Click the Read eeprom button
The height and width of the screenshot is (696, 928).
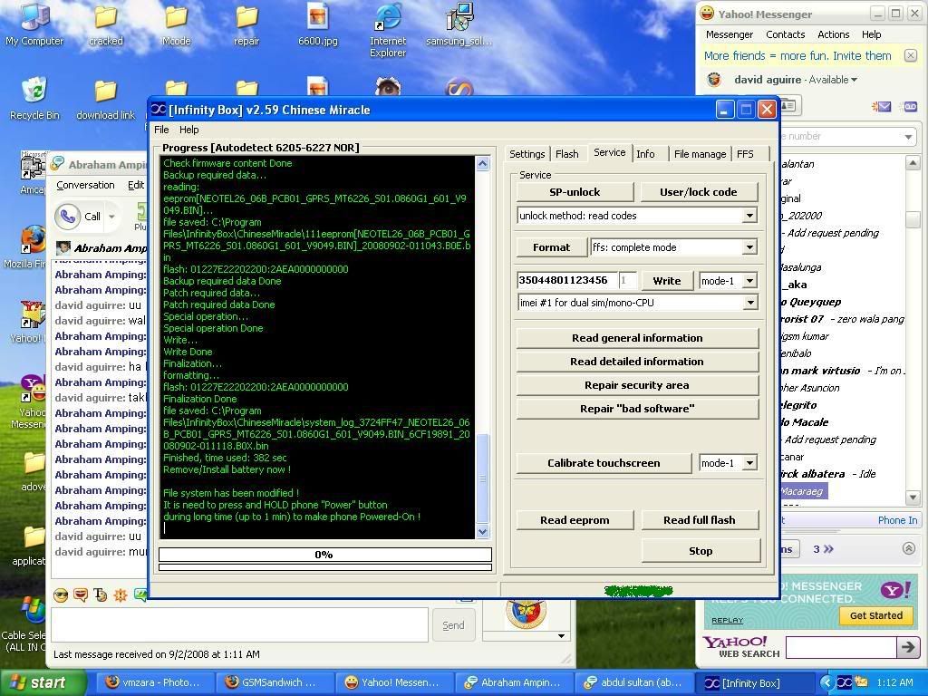575,519
